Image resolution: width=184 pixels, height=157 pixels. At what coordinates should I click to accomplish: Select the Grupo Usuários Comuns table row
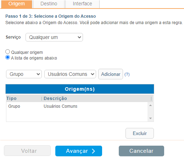point(77,106)
